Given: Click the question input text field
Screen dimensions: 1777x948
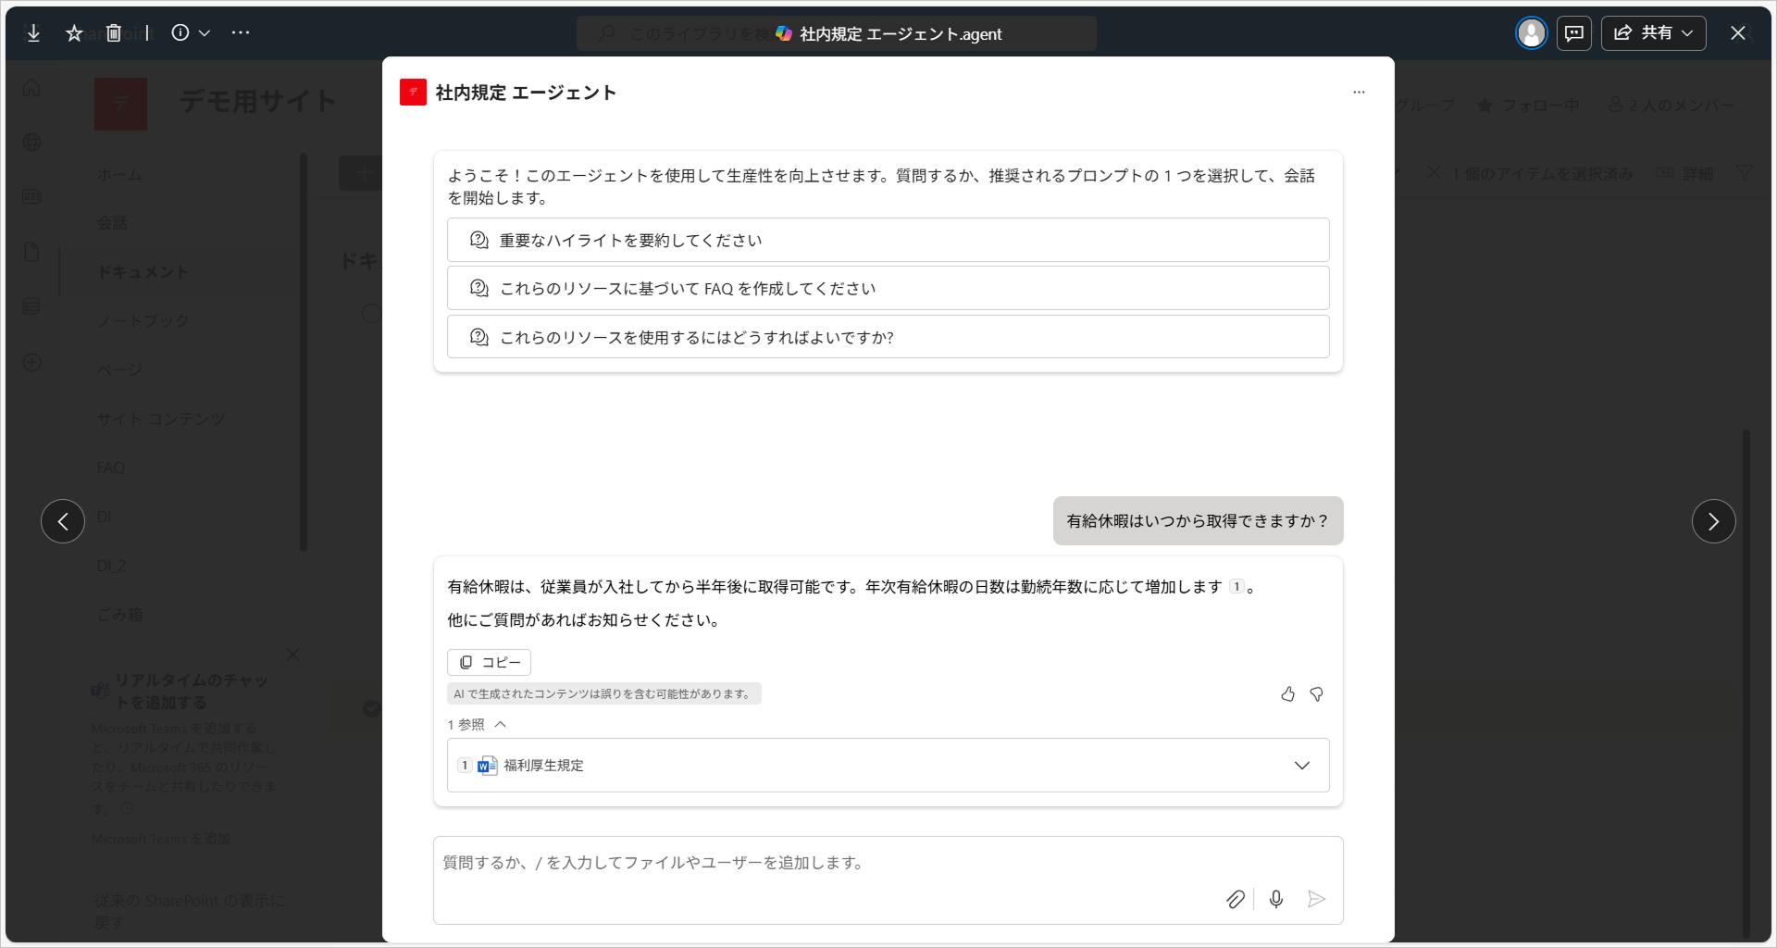Looking at the screenshot, I should [833, 863].
